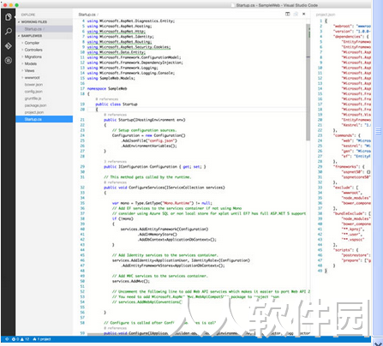Viewport: 383px width, 346px height.
Task: Click line number 35 in the gutter
Action: click(82, 203)
